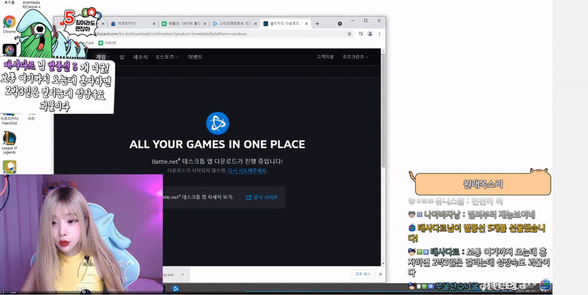Image resolution: width=588 pixels, height=295 pixels.
Task: Switch to the Naver Battle.net search tab
Action: (x=184, y=23)
